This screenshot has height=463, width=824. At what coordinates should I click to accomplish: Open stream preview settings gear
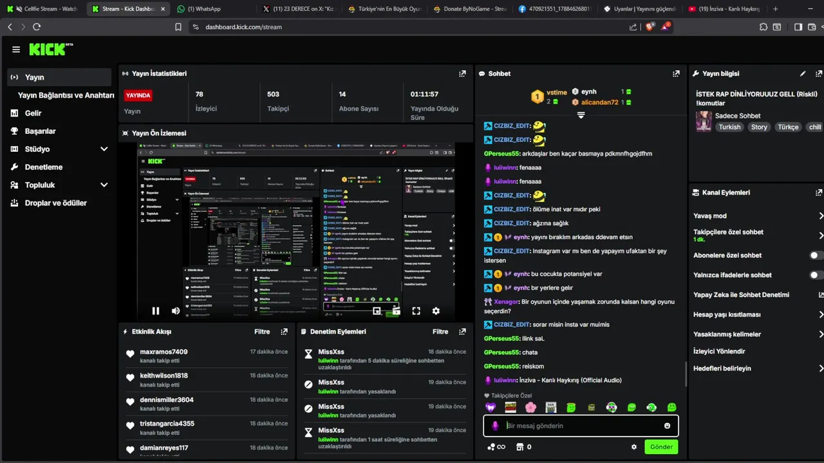436,311
